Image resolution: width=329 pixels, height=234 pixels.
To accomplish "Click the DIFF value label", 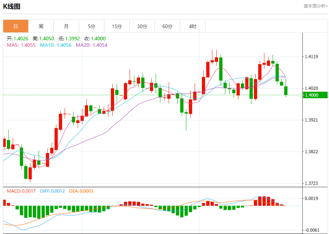I will click(x=53, y=191).
